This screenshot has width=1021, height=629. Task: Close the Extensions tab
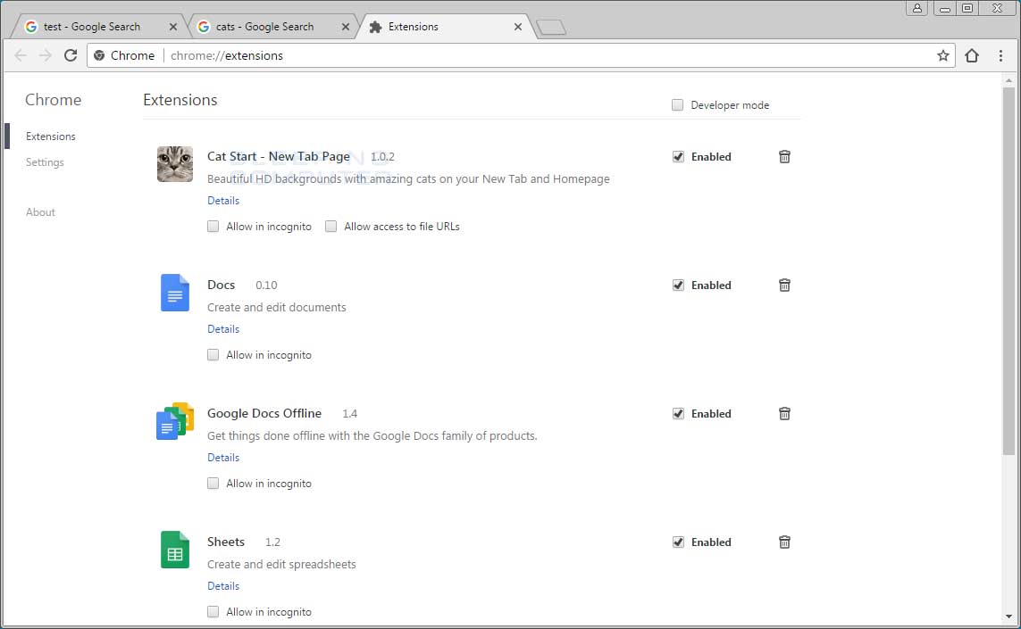518,28
